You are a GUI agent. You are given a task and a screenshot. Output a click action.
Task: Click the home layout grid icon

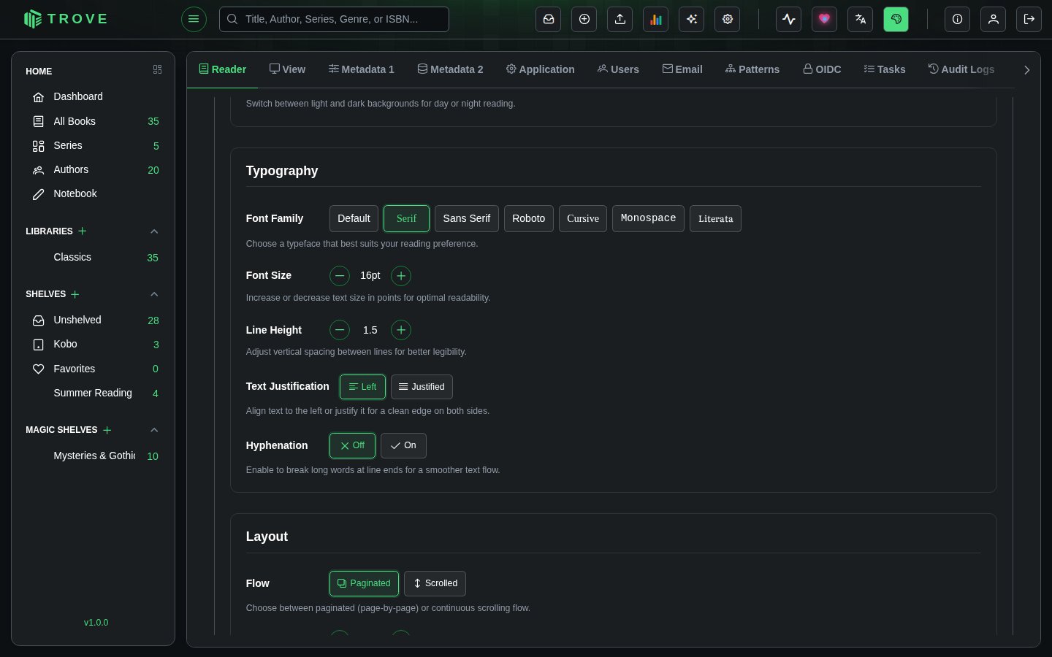coord(157,69)
